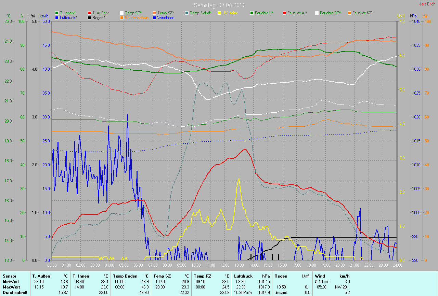Click the km/h axis unit label

(44, 16)
